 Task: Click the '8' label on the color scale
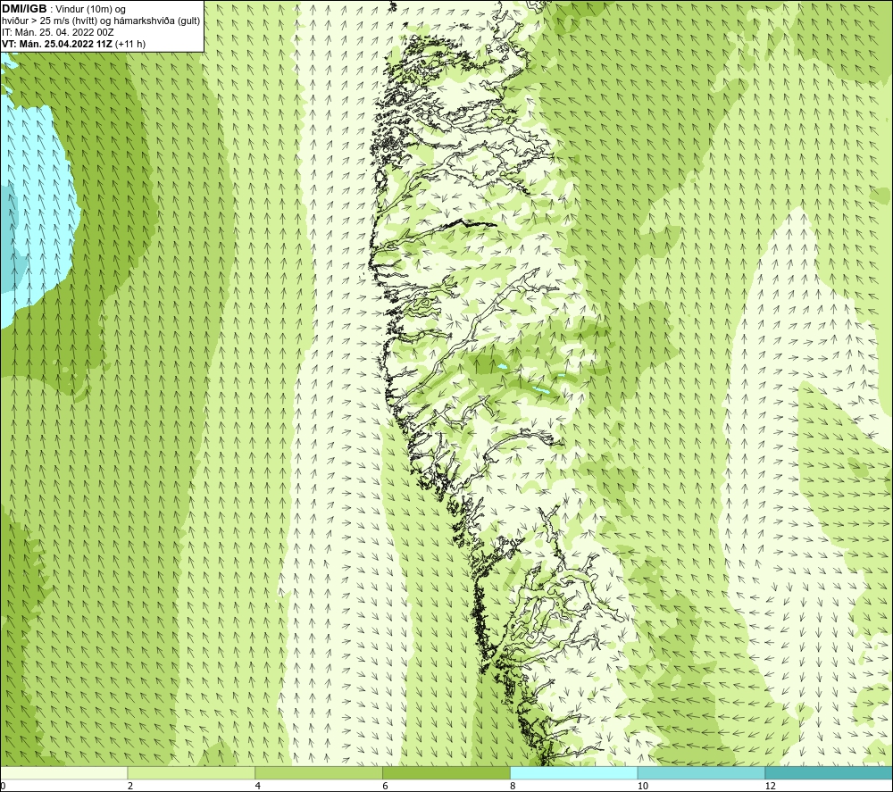[513, 787]
